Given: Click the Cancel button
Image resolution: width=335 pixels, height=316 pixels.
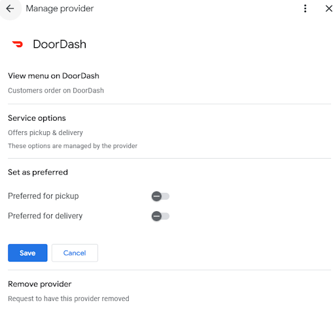Looking at the screenshot, I should [75, 253].
